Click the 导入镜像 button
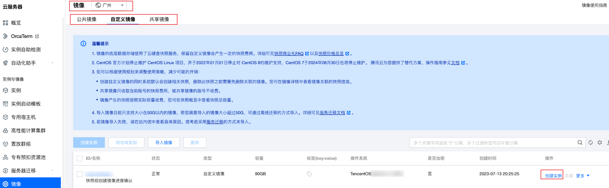The image size is (609, 188). (164, 143)
